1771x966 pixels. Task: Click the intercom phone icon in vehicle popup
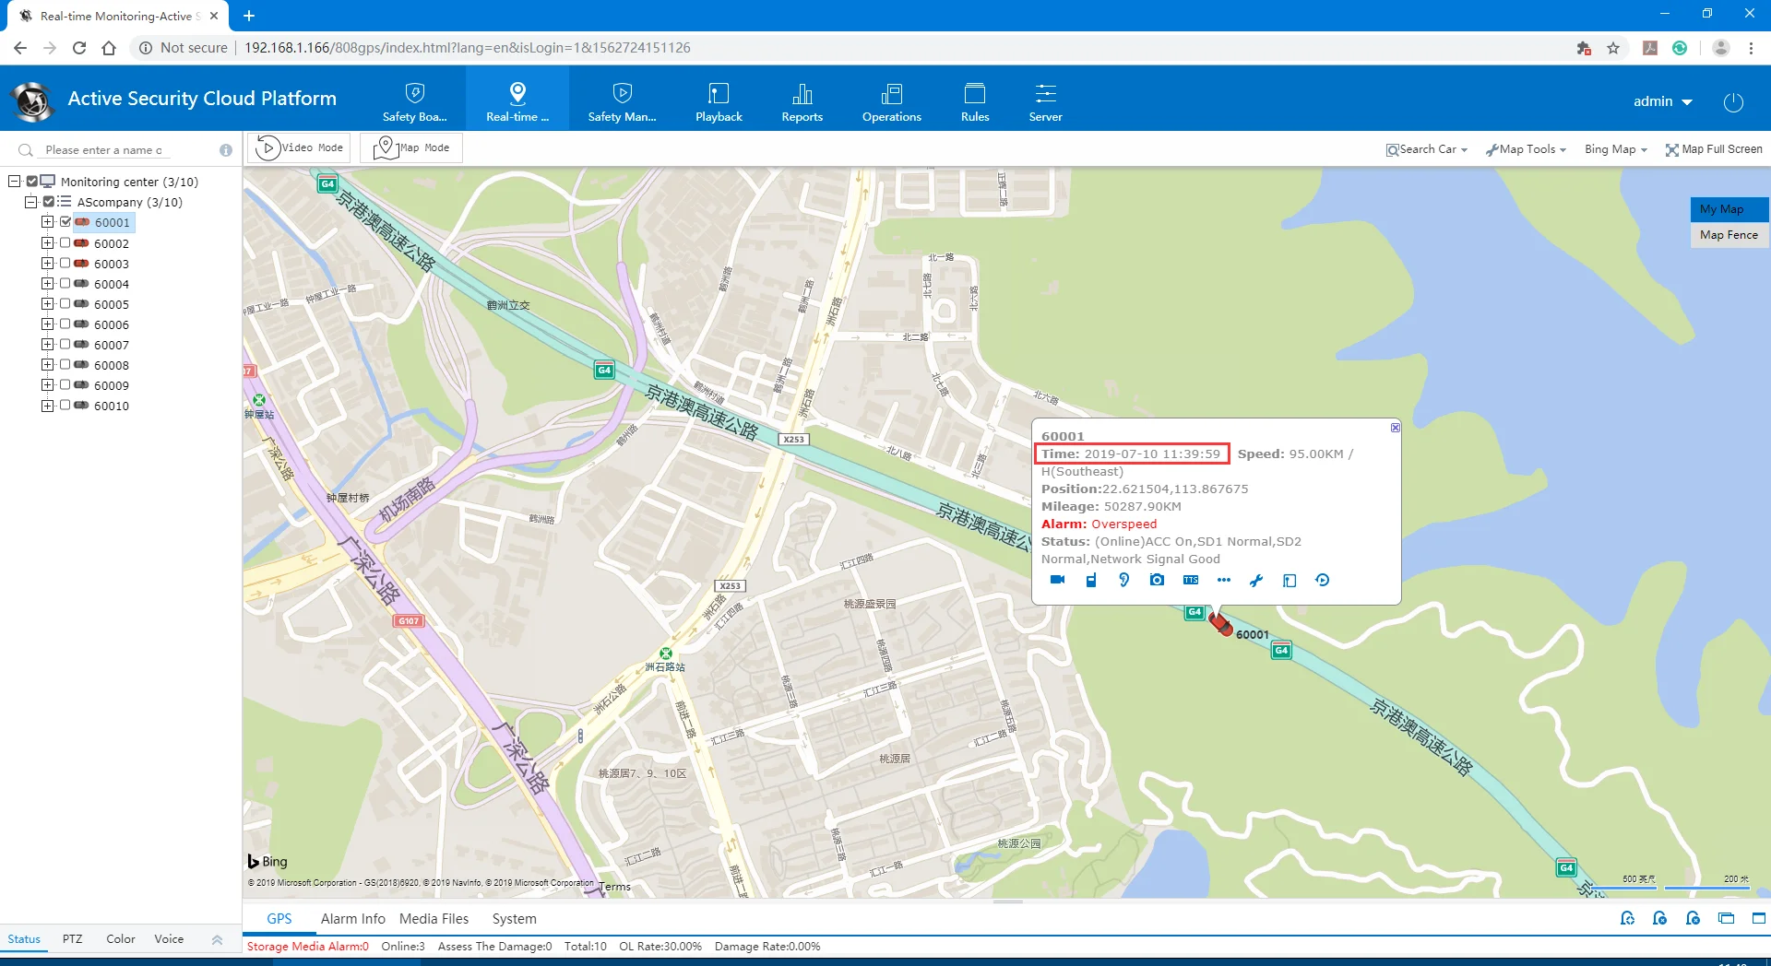pyautogui.click(x=1091, y=580)
